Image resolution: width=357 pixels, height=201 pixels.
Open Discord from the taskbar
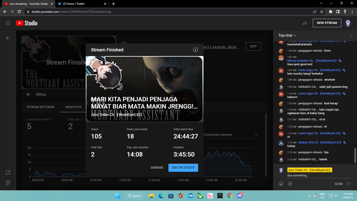pos(239,196)
